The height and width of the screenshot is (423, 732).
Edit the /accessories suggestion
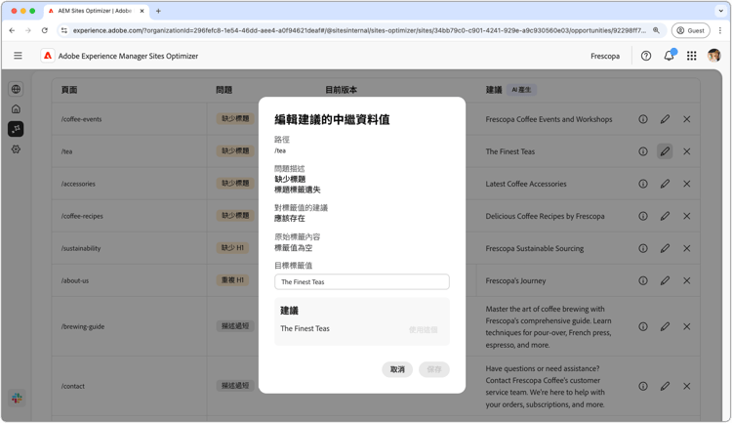(665, 184)
